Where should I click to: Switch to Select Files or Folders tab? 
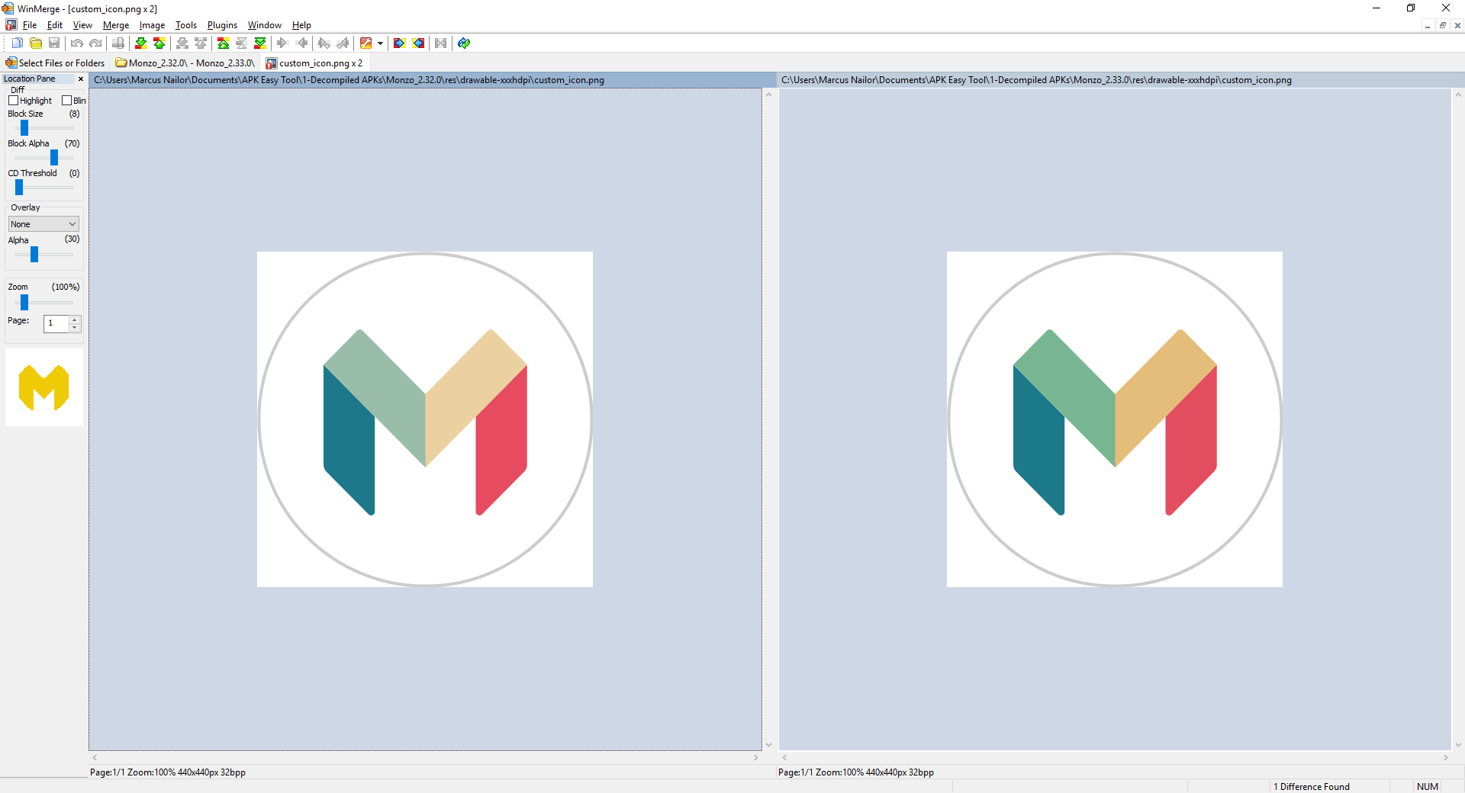[55, 63]
